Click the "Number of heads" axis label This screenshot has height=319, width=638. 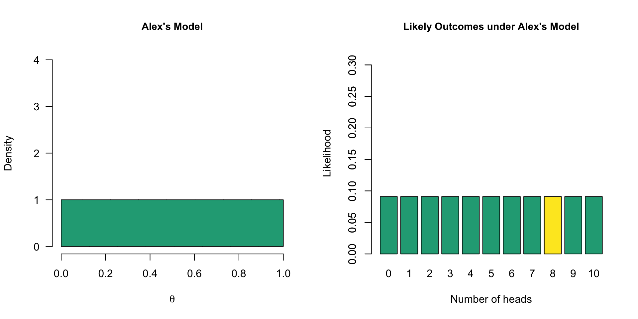coord(491,299)
